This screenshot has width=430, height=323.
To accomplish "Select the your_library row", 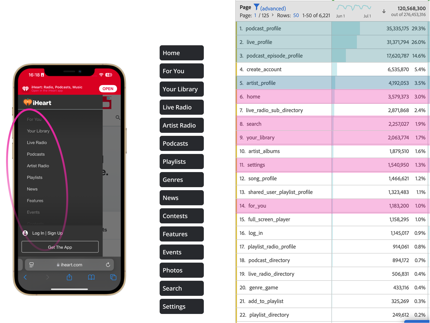I will 333,138.
